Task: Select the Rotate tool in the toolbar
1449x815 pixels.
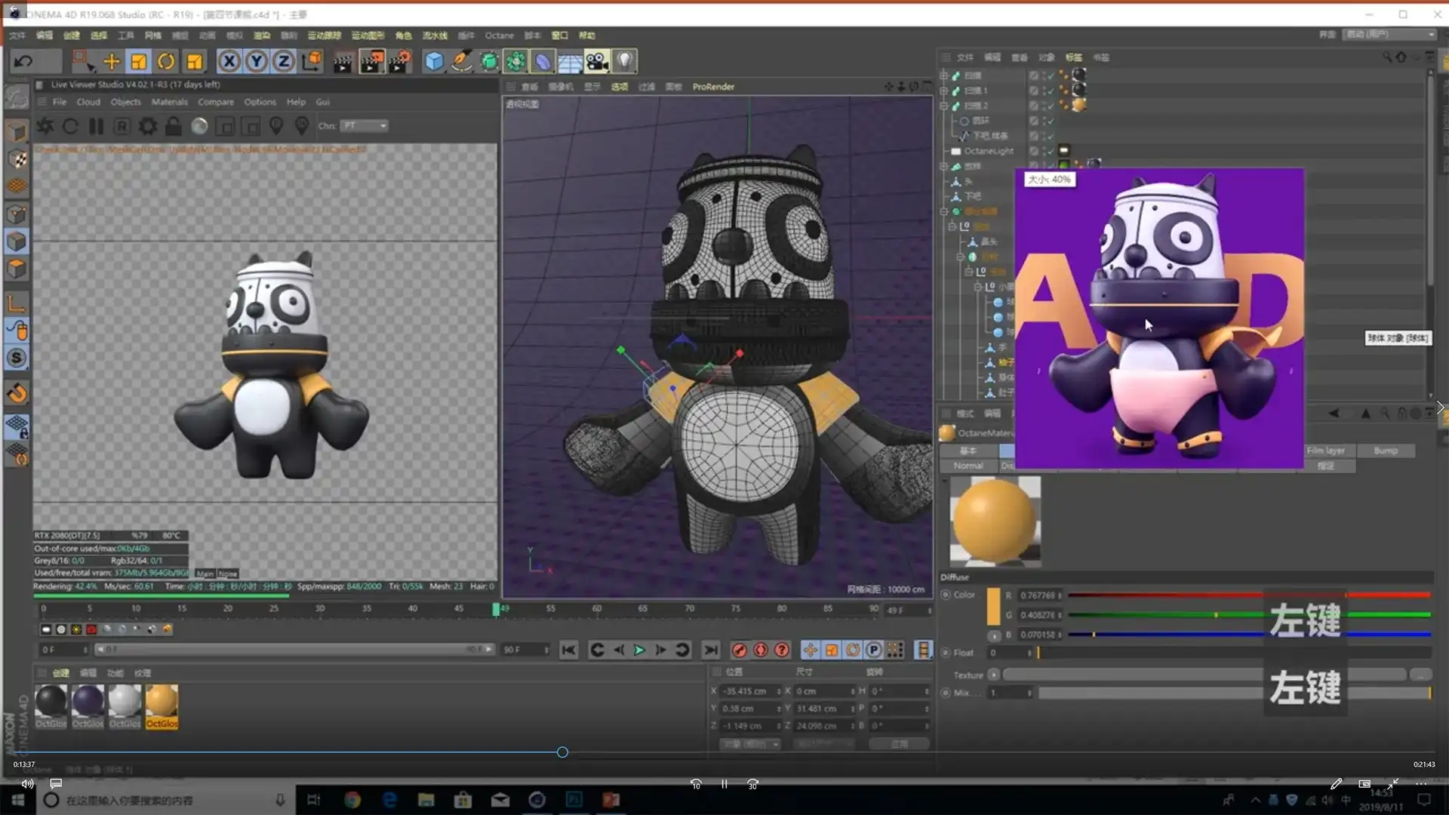Action: [x=167, y=60]
